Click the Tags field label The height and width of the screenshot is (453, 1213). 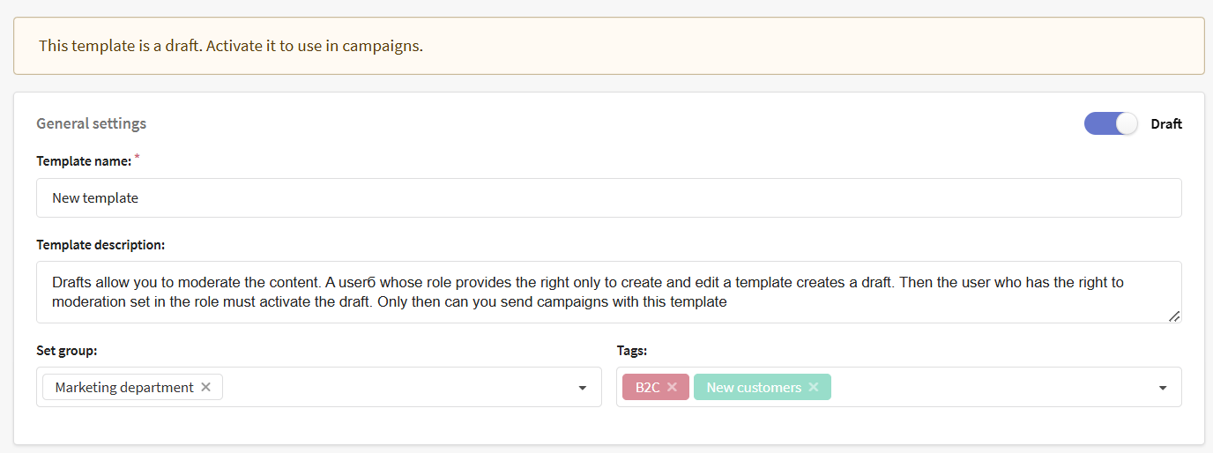(631, 351)
